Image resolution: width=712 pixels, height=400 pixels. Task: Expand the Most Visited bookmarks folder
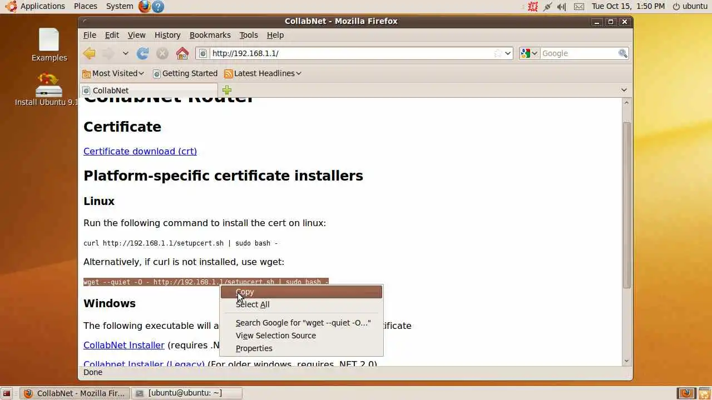(113, 73)
